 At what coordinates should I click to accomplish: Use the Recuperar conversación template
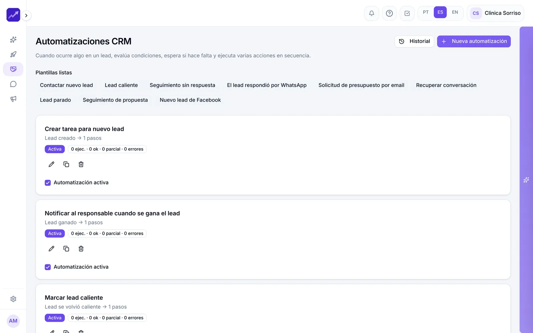click(446, 85)
